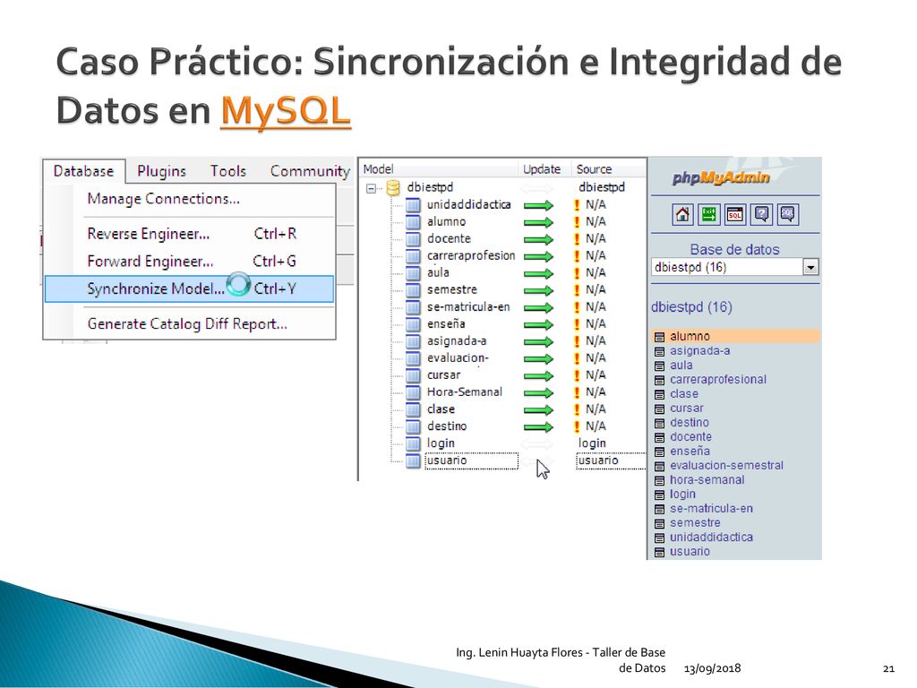Click table icon beside docente in phpMyAdmin list
The width and height of the screenshot is (917, 688).
[659, 437]
